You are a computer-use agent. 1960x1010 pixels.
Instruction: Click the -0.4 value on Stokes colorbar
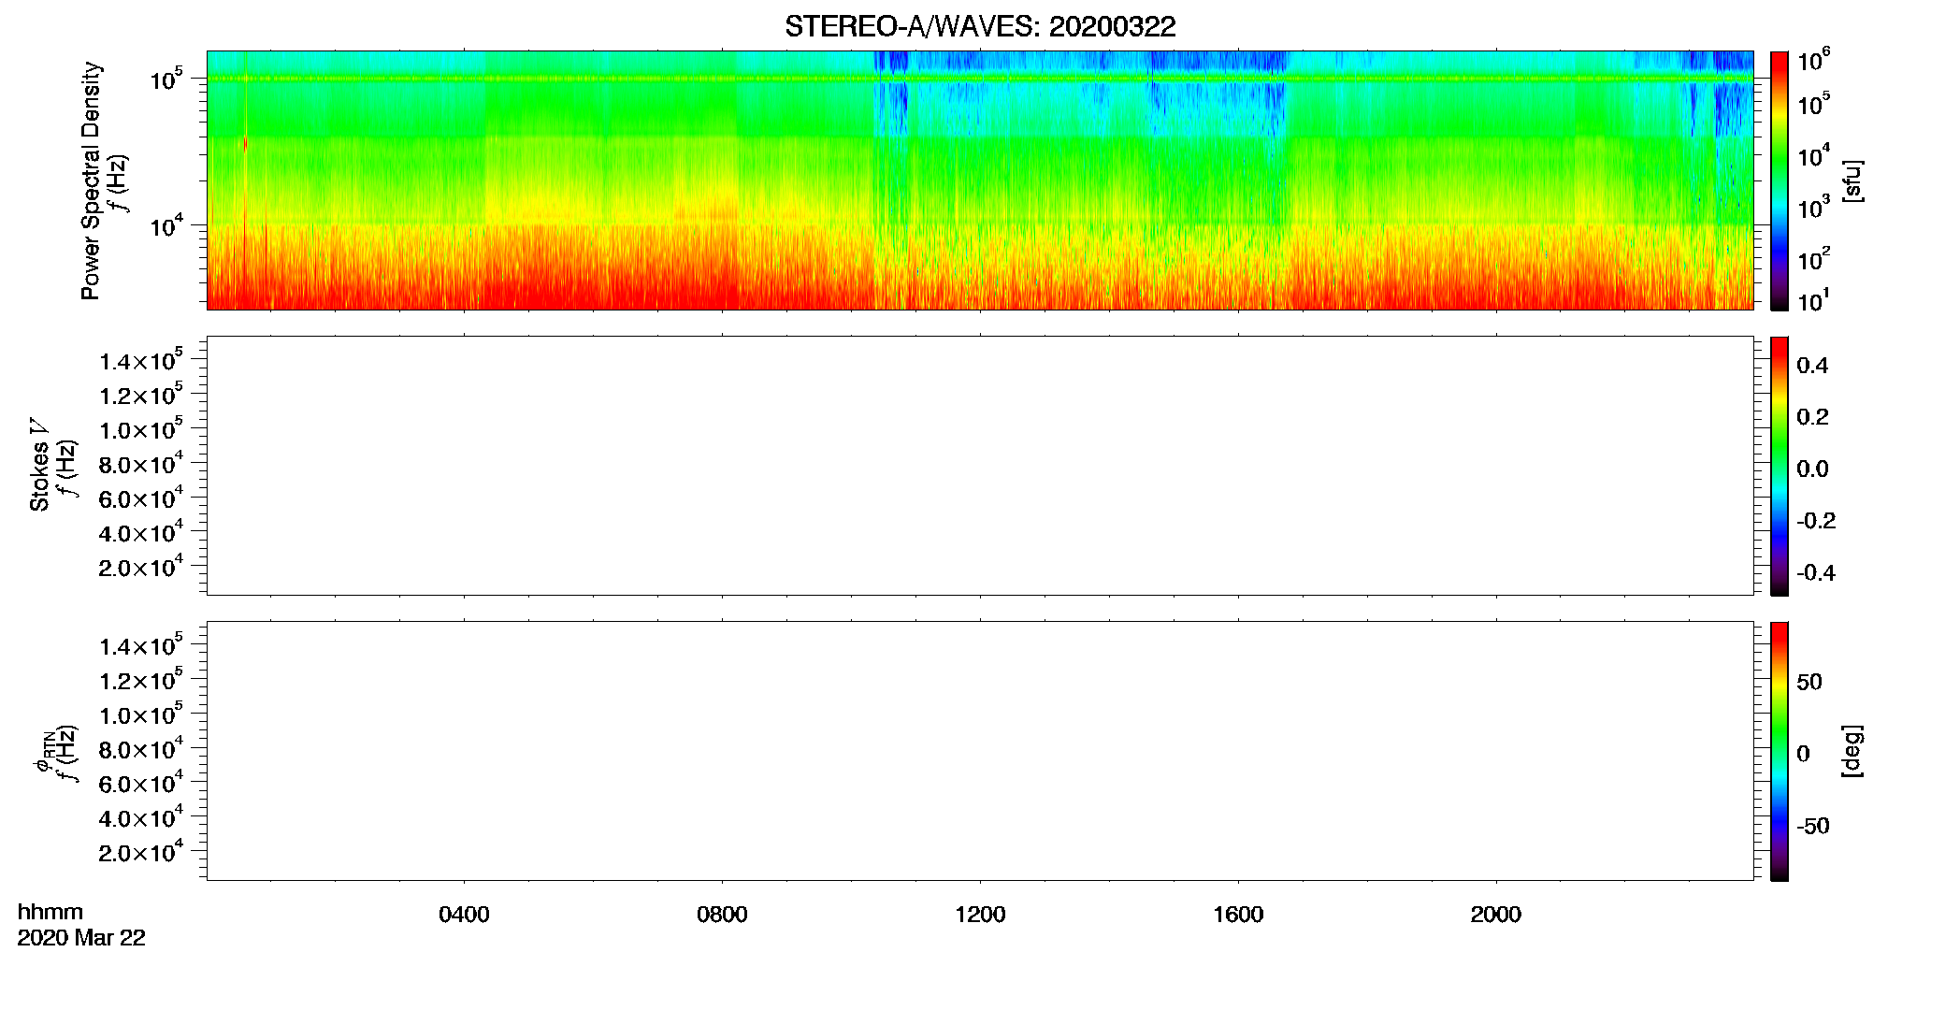[1816, 573]
